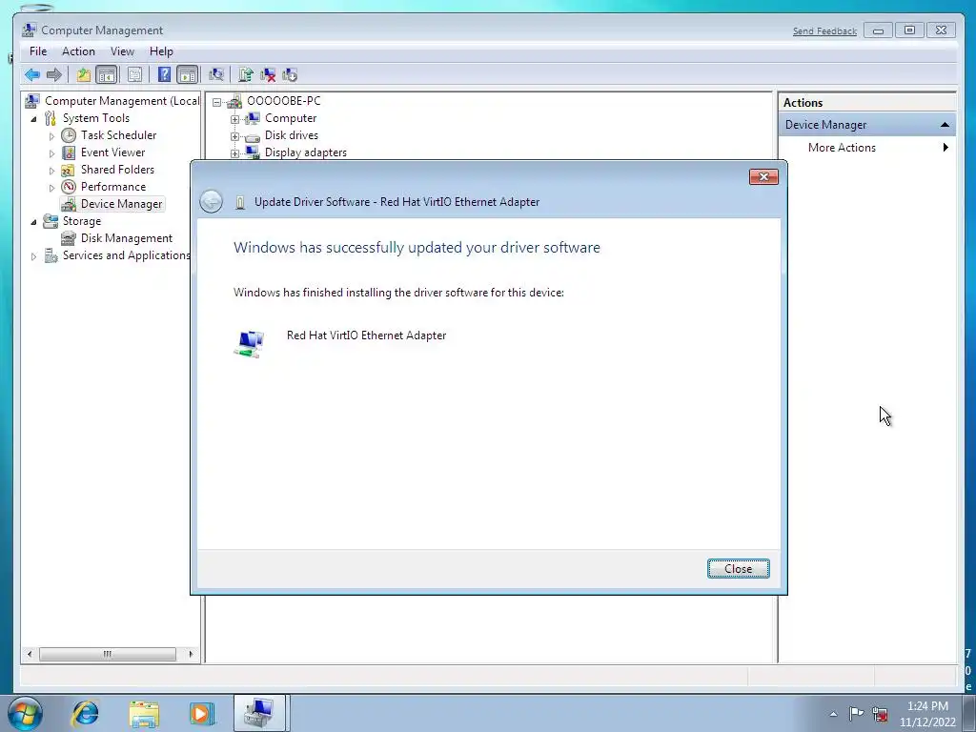Click the Back arrow in the toolbar
This screenshot has height=732, width=976.
click(x=32, y=75)
